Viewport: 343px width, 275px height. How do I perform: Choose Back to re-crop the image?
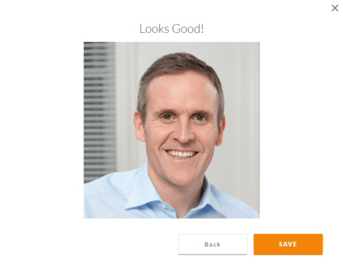213,244
